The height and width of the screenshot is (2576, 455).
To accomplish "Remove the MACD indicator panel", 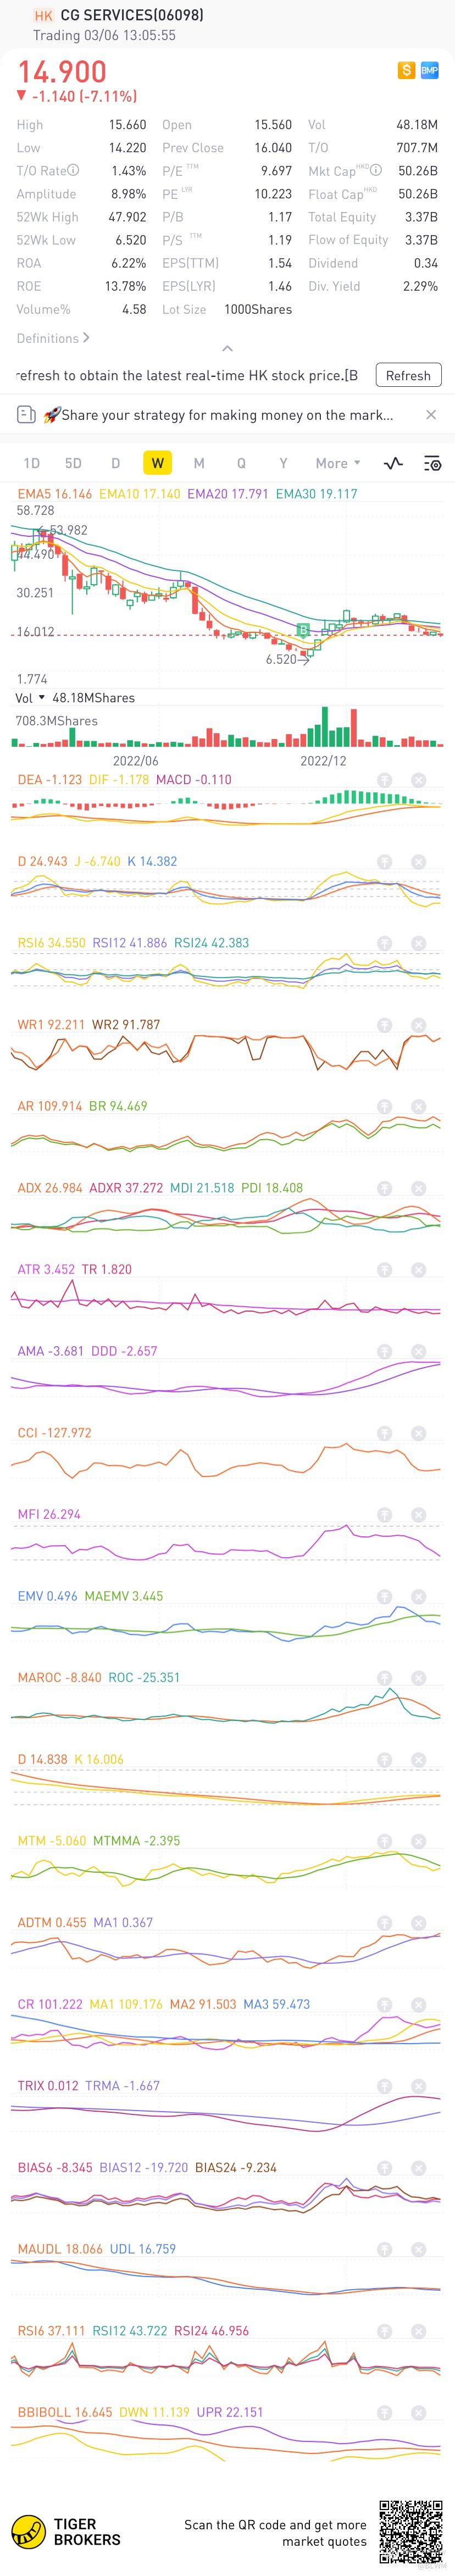I will (419, 780).
